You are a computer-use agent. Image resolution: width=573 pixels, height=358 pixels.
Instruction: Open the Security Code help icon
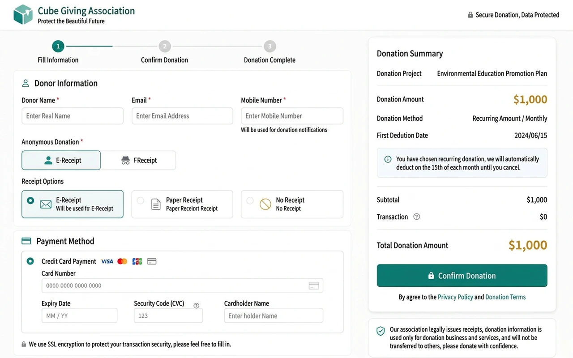coord(196,306)
